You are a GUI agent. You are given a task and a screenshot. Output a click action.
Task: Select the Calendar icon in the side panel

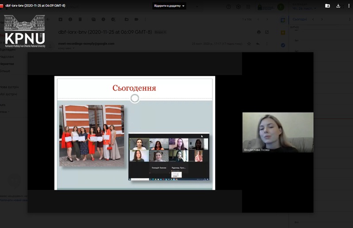(x=283, y=20)
